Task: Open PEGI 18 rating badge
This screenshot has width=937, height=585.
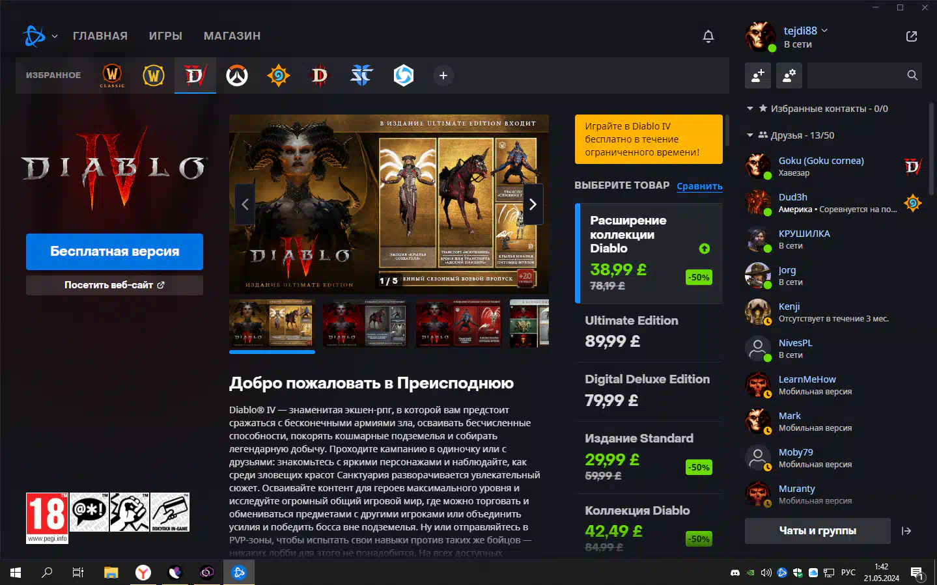Action: pos(47,518)
